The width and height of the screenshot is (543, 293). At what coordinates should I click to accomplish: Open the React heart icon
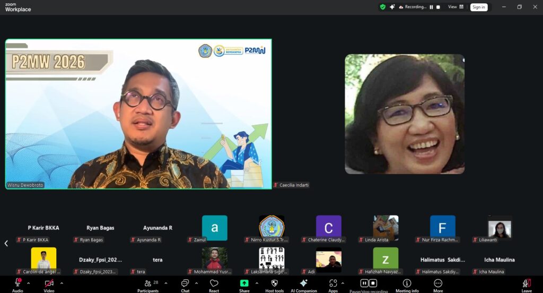point(214,284)
